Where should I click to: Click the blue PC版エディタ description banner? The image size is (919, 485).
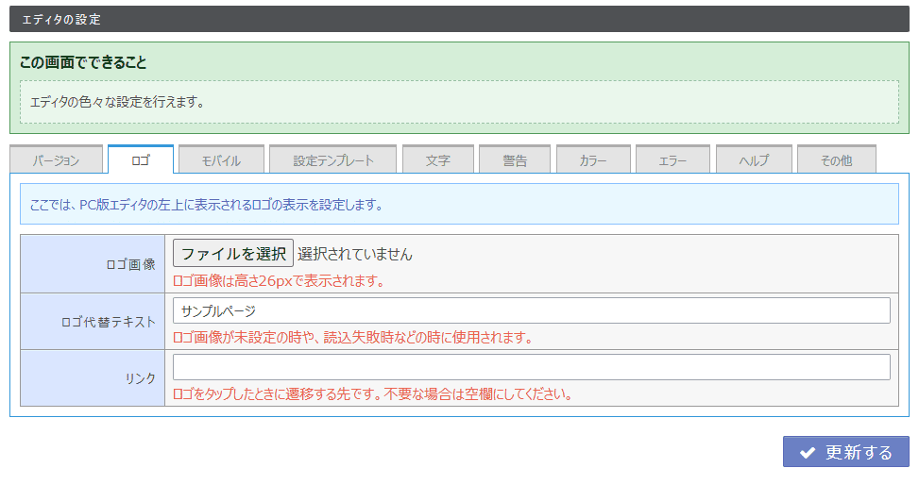point(459,204)
